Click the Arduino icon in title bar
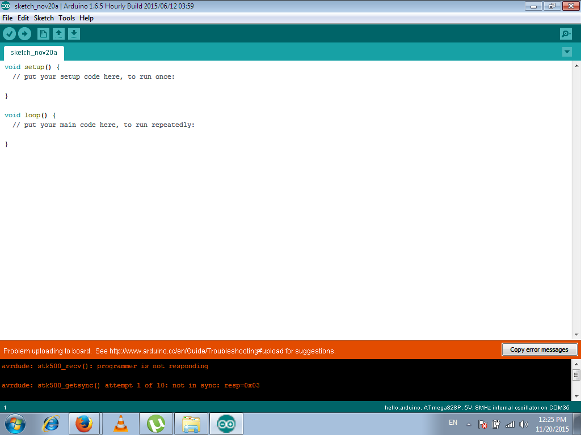This screenshot has width=581, height=435. [x=6, y=6]
